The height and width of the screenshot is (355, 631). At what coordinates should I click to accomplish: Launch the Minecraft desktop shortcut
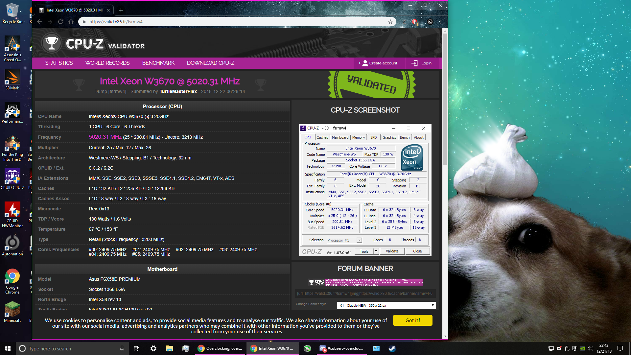click(x=12, y=312)
